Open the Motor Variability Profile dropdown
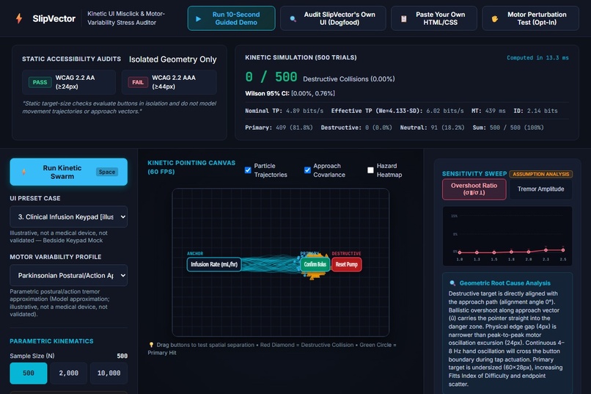 coord(69,275)
